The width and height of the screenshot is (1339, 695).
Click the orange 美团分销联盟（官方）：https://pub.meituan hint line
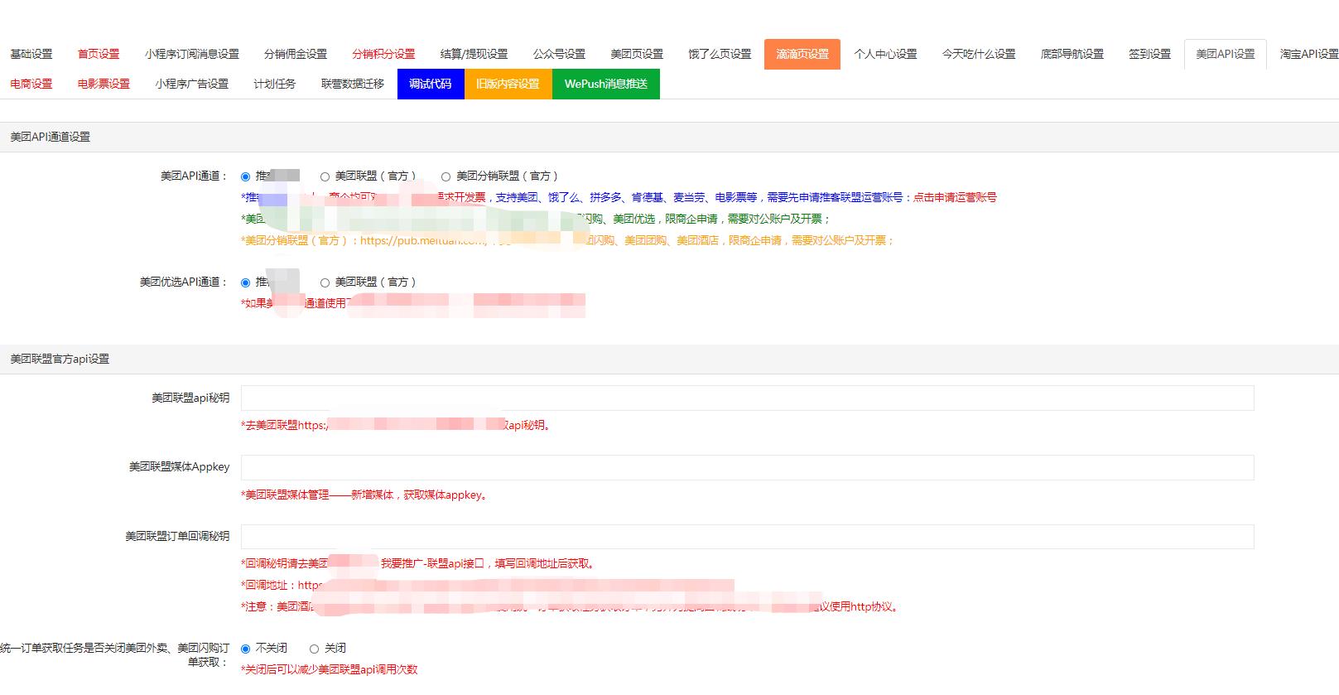point(568,240)
